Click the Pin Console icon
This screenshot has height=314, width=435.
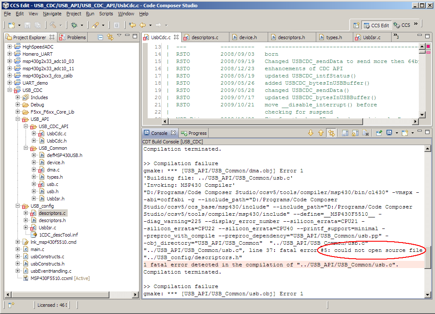click(x=379, y=133)
